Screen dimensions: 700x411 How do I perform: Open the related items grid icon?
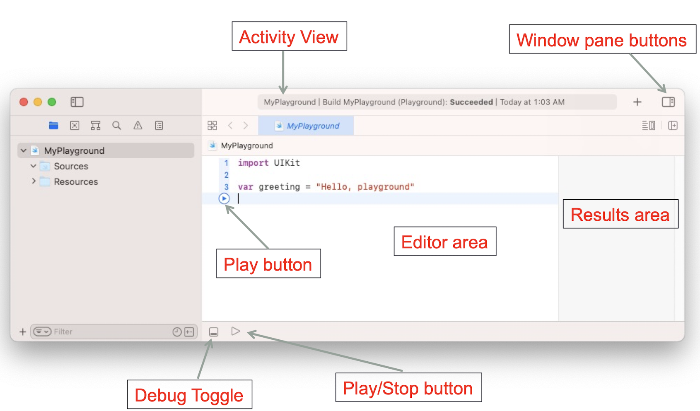click(x=212, y=126)
